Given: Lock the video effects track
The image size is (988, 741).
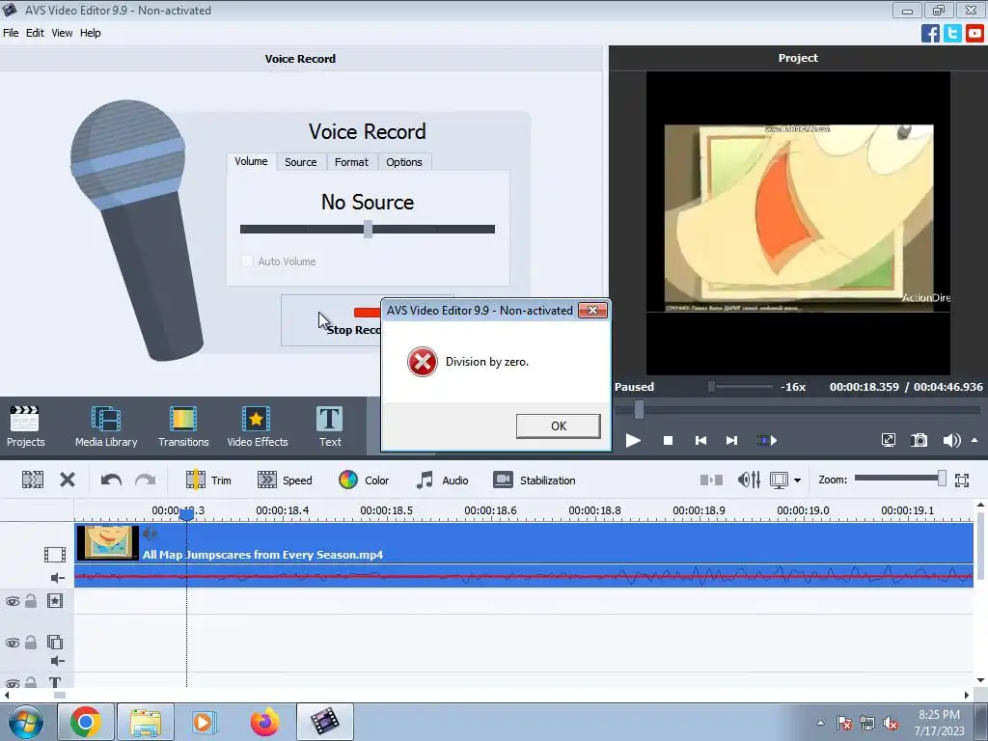Looking at the screenshot, I should 31,601.
